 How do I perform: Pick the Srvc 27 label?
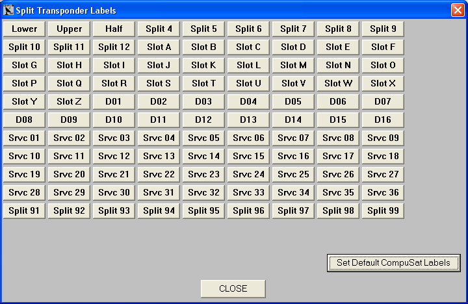pos(383,175)
